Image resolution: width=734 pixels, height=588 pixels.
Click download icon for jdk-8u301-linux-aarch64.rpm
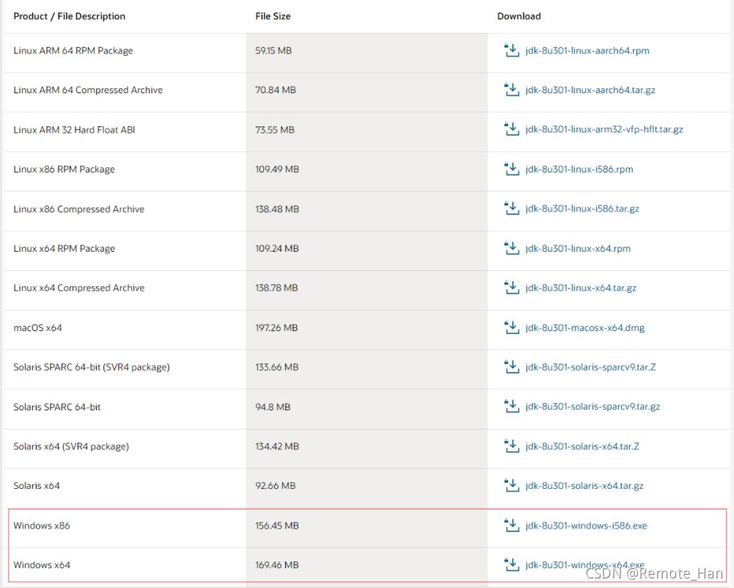point(512,50)
